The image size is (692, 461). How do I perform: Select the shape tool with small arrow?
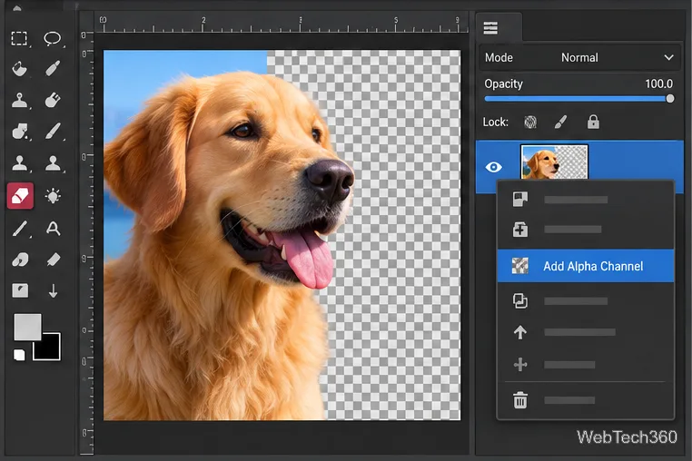click(x=20, y=131)
